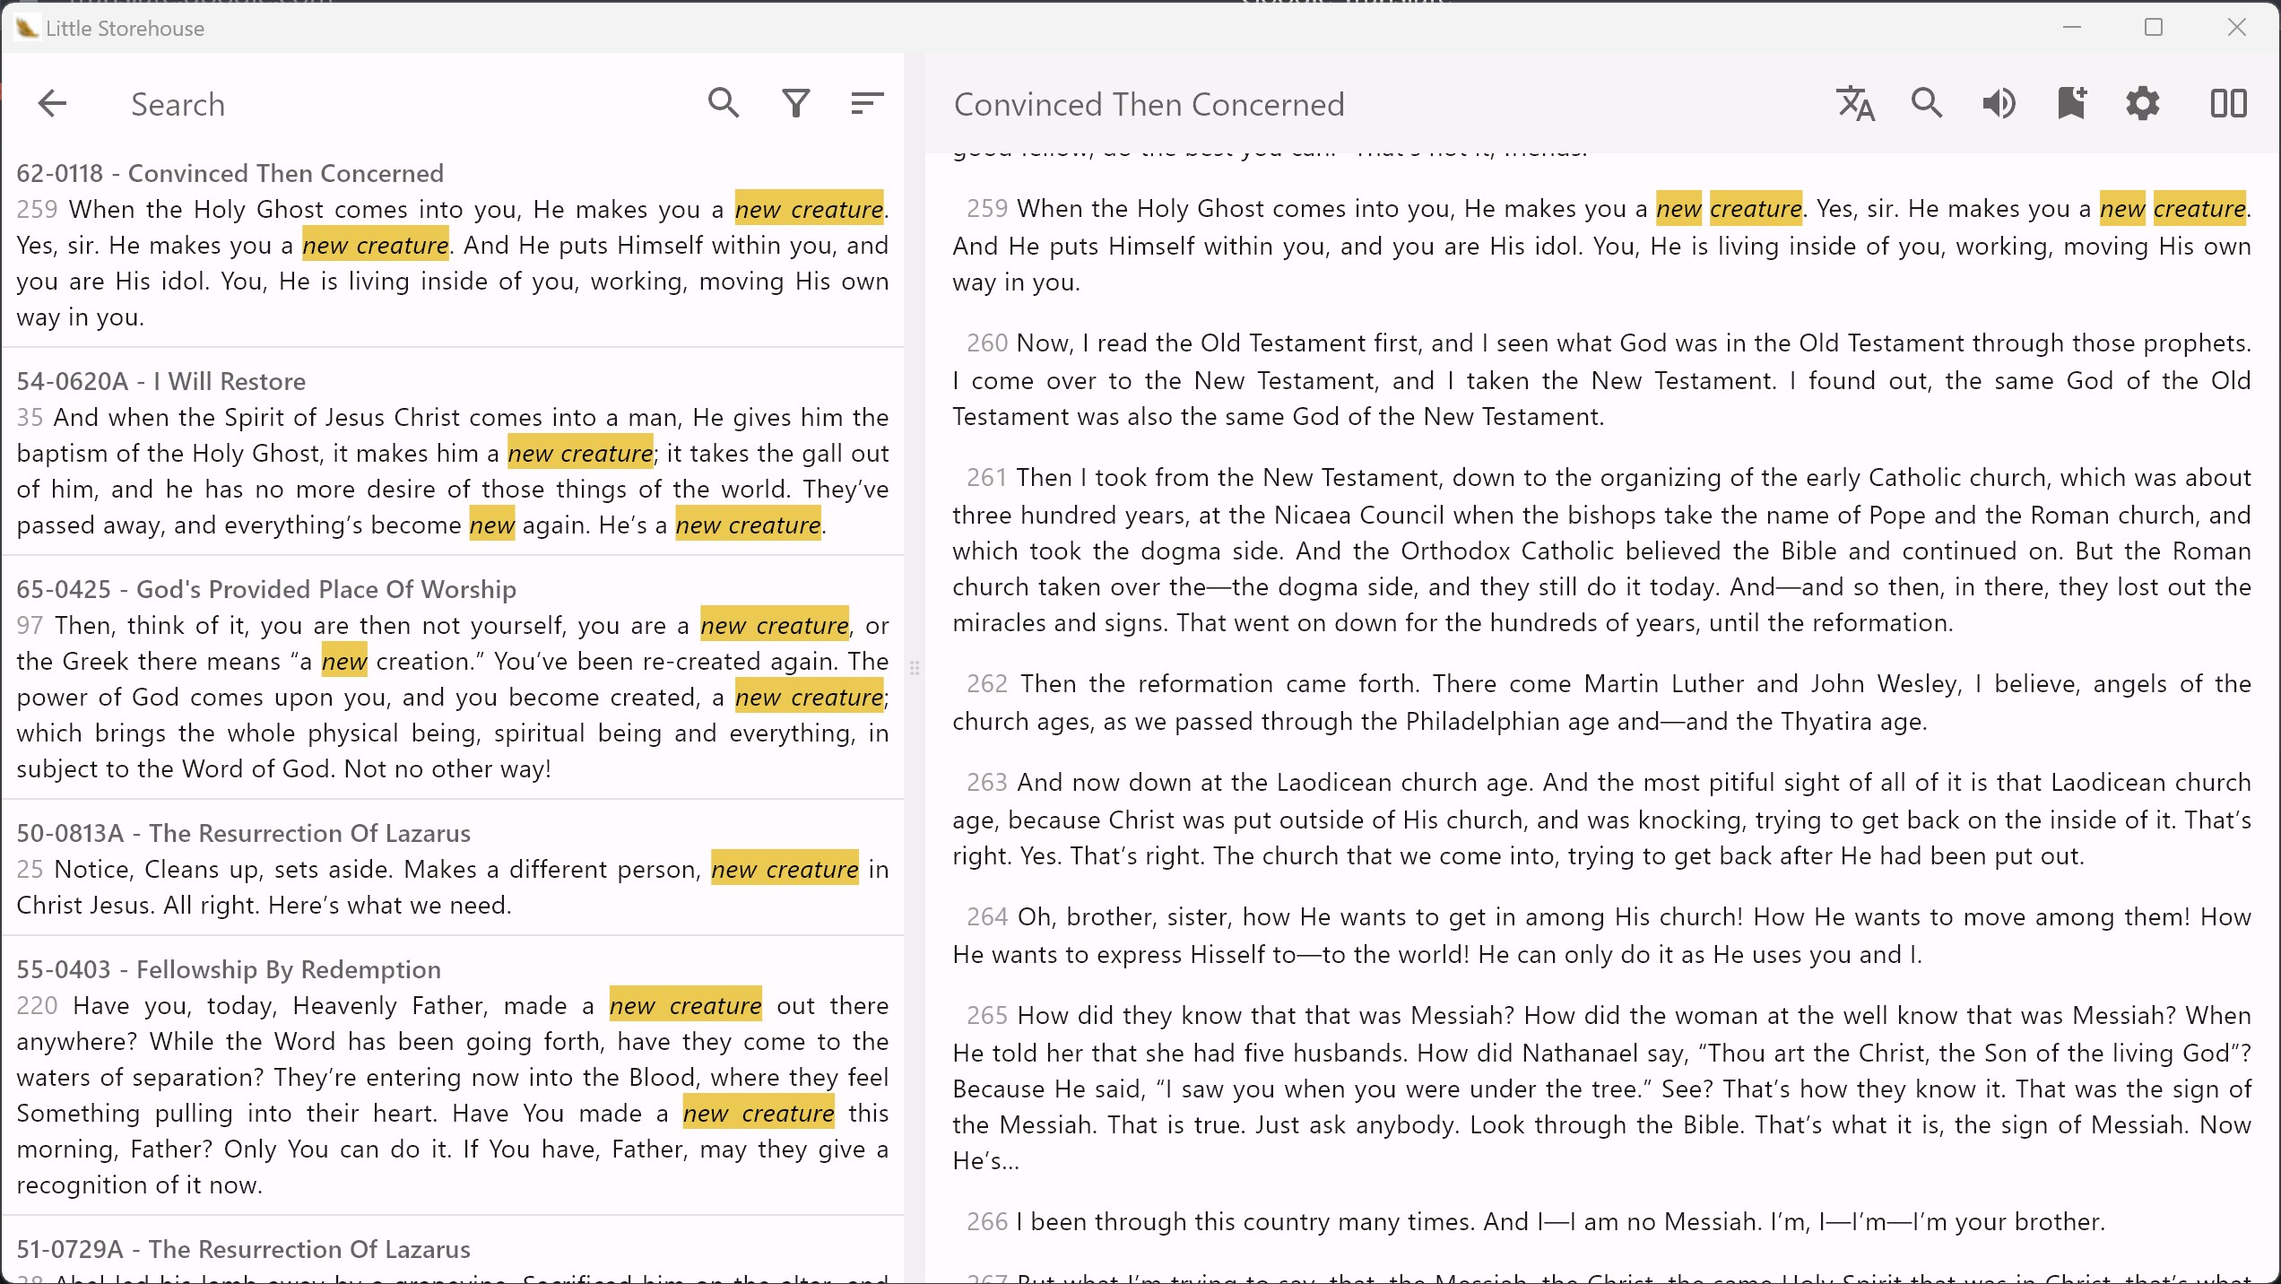Click the back arrow in Search panel
The width and height of the screenshot is (2281, 1284).
52,104
